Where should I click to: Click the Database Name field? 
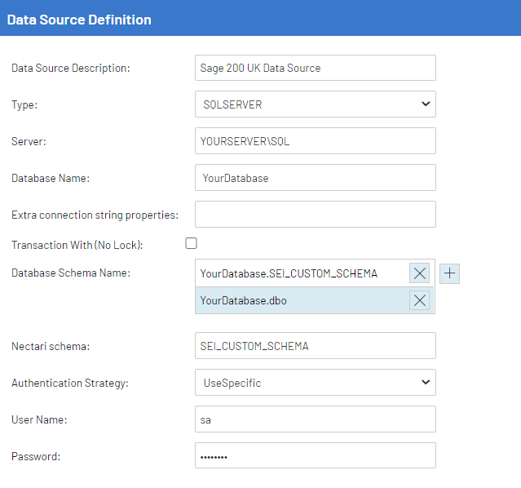316,178
